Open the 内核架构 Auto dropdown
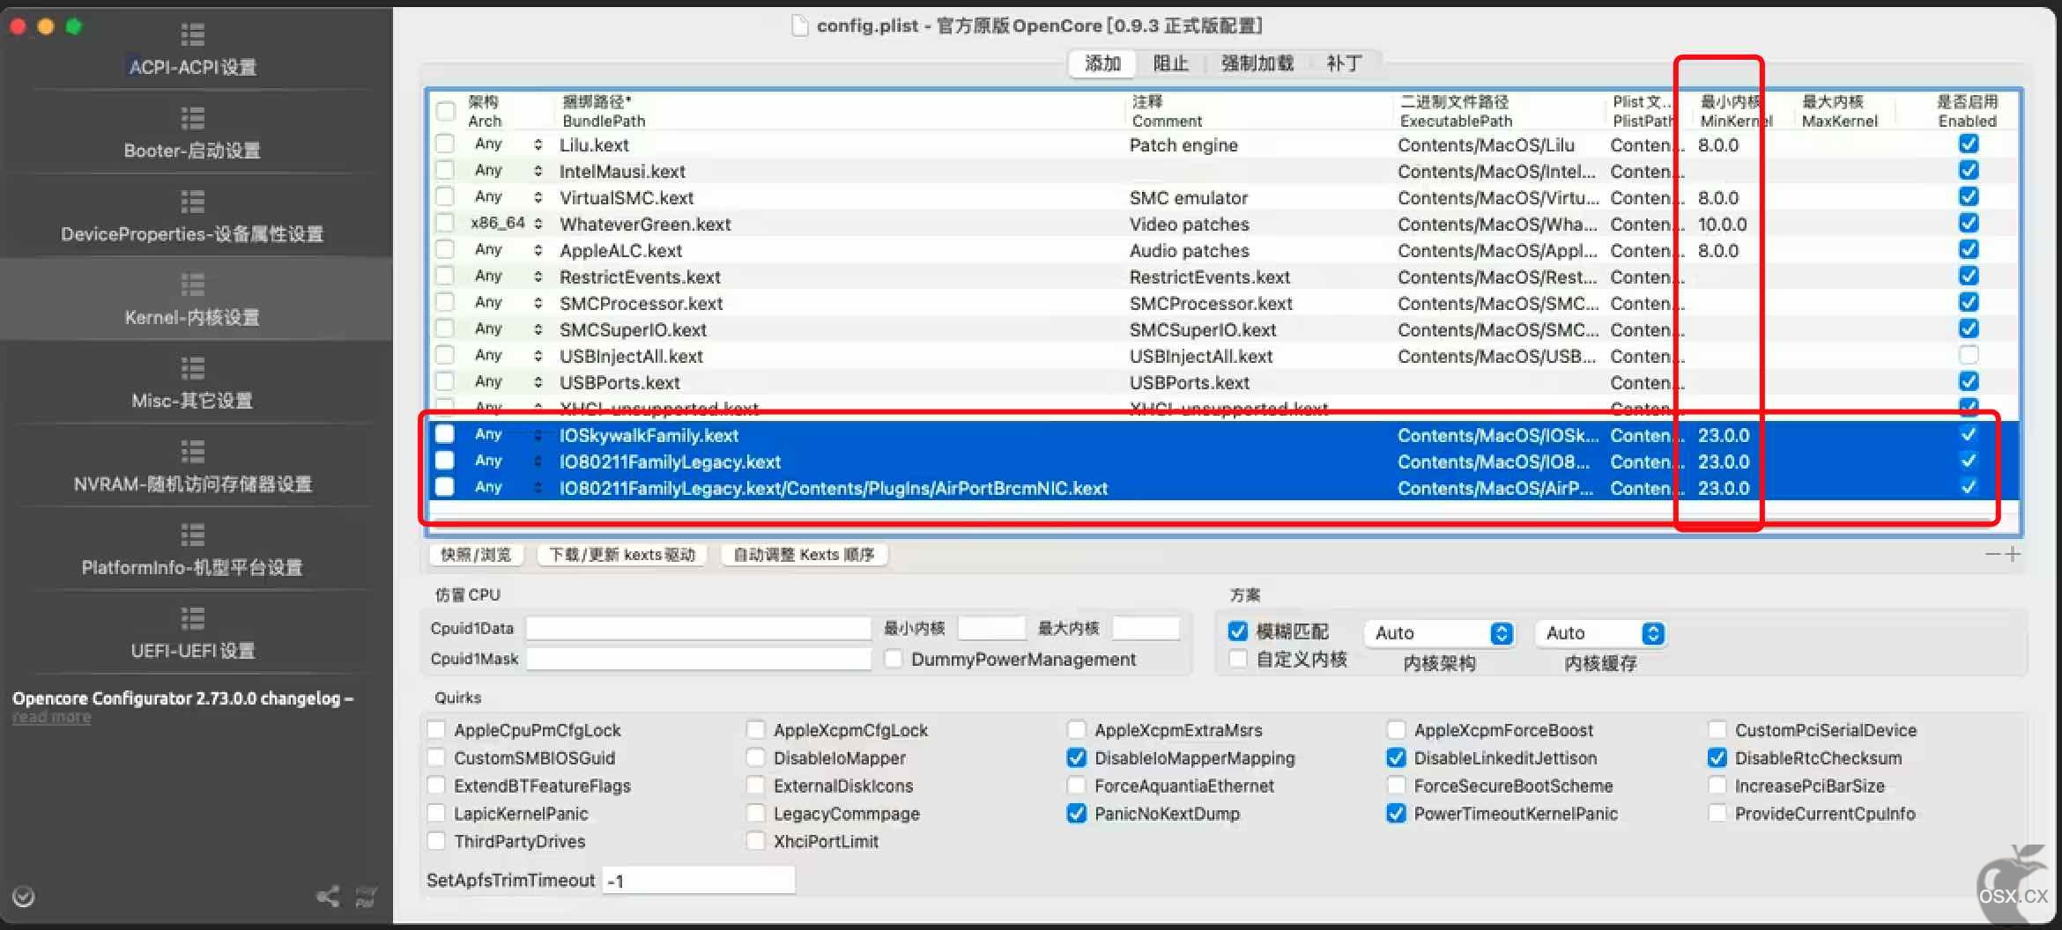This screenshot has height=930, width=2062. 1440,633
